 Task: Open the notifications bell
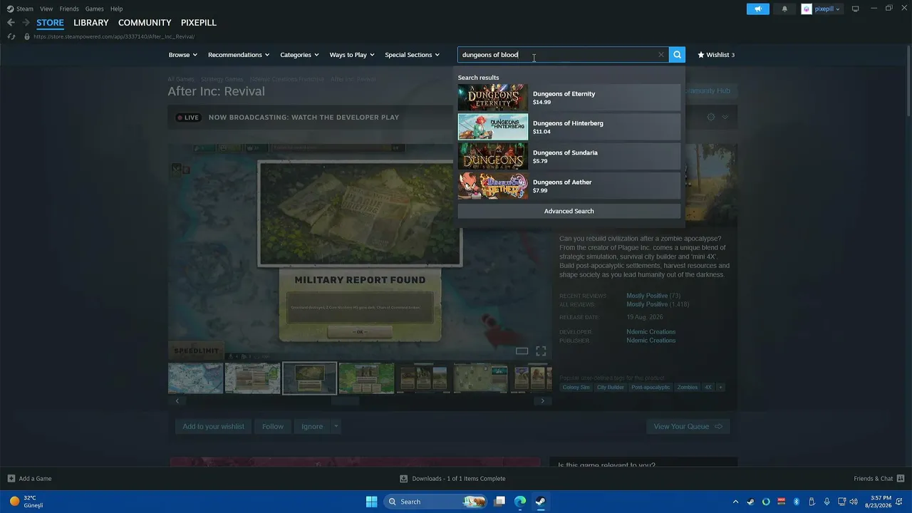click(784, 9)
